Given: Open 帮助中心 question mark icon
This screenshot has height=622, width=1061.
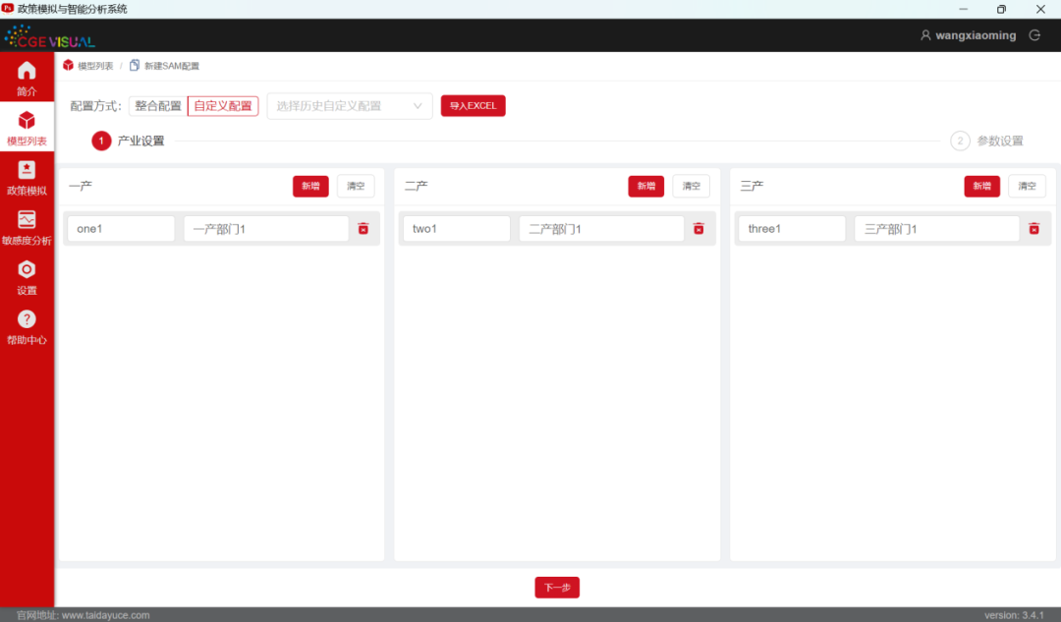Looking at the screenshot, I should click(x=27, y=318).
